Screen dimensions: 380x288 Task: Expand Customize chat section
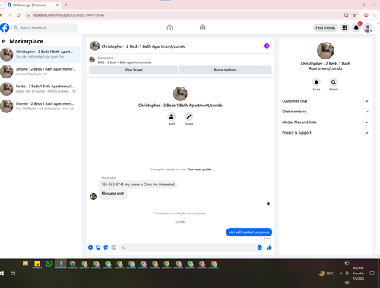[x=325, y=101]
